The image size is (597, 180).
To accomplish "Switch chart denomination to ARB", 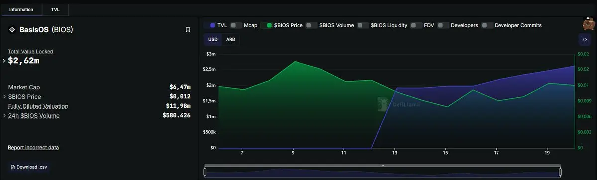I will click(x=230, y=39).
